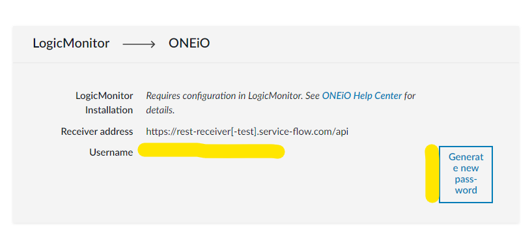Click the yellow-highlighted username value

click(x=211, y=151)
